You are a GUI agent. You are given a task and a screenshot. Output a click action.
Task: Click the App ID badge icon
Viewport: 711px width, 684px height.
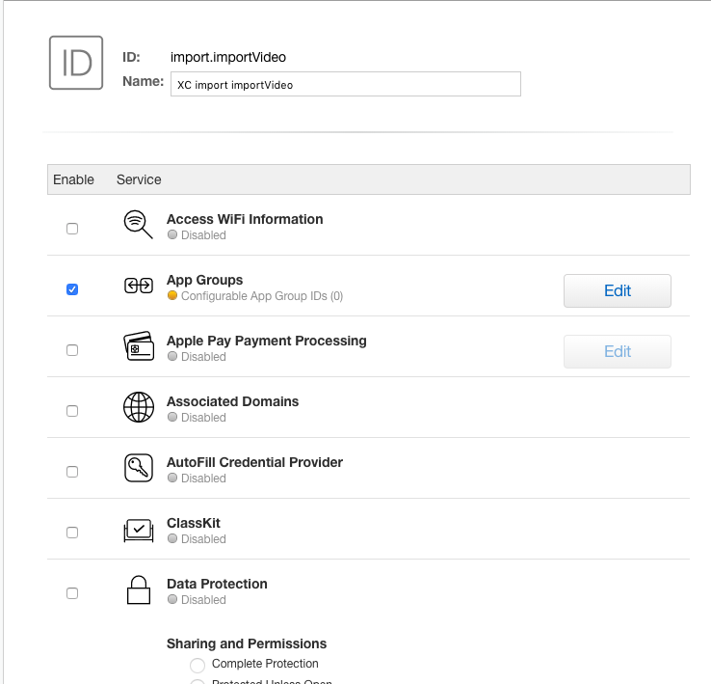(76, 63)
